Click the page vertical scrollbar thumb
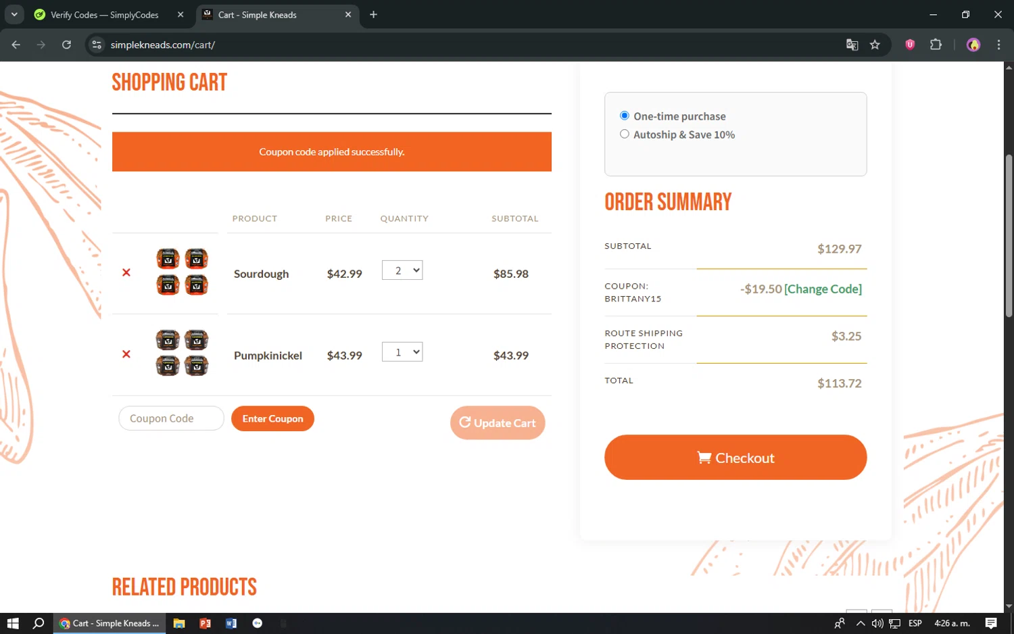This screenshot has height=634, width=1014. pyautogui.click(x=1009, y=235)
